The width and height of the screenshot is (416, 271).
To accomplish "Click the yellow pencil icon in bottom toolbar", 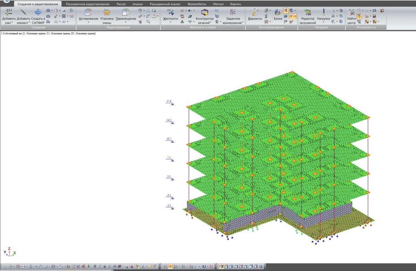I will click(150, 266).
